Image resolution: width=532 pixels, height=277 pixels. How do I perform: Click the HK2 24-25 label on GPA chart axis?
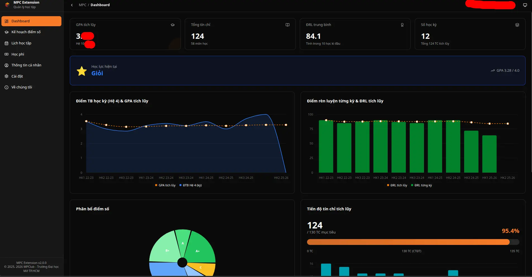pos(226,178)
